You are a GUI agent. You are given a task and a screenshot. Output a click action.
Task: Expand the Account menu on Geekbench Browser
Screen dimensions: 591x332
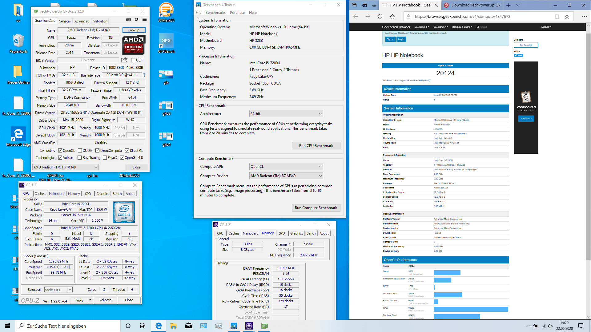pyautogui.click(x=546, y=27)
